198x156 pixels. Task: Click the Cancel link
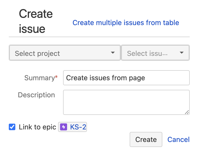pyautogui.click(x=178, y=139)
